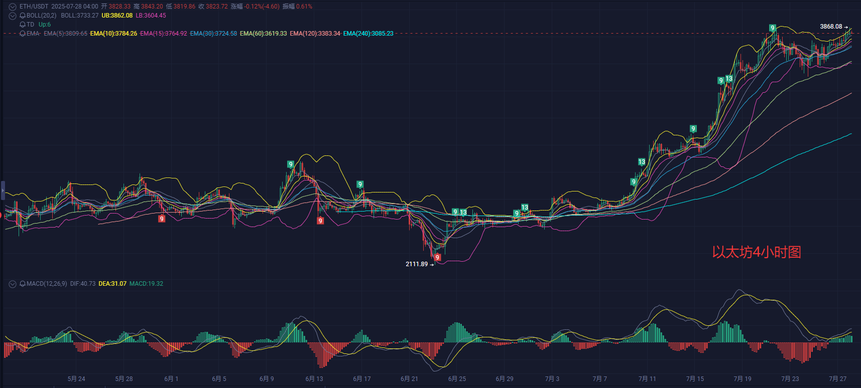This screenshot has height=388, width=861.
Task: Click the open price 3828.33
Action: coord(119,7)
